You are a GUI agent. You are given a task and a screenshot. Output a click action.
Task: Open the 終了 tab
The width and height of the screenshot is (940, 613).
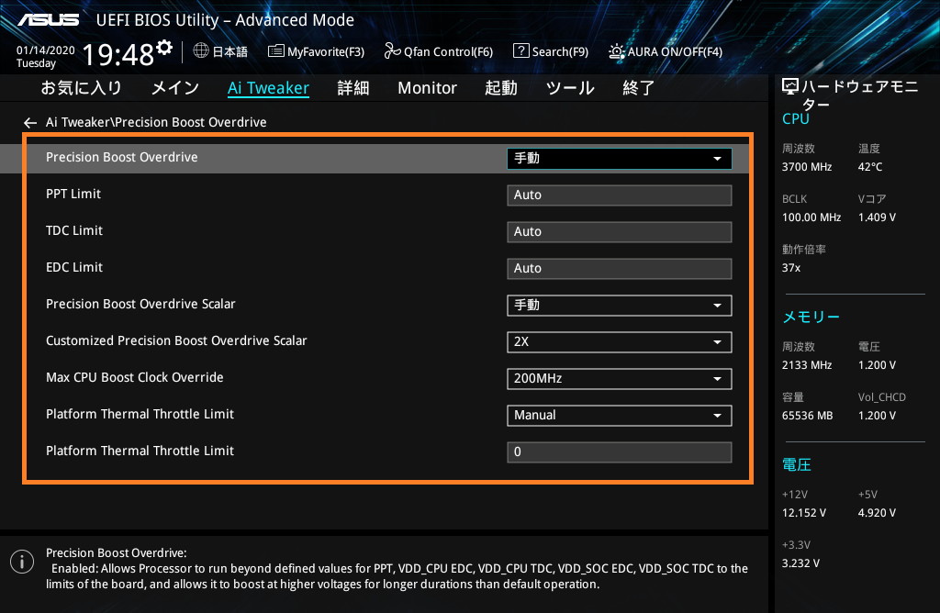click(639, 88)
